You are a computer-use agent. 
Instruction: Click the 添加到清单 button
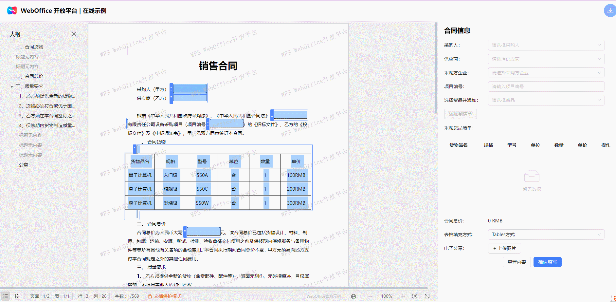[460, 114]
